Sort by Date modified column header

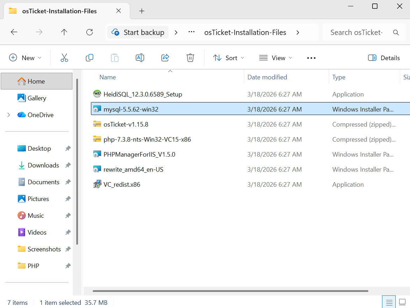tap(267, 77)
